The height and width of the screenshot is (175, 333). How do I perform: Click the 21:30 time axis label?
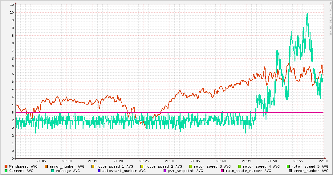point(169,161)
